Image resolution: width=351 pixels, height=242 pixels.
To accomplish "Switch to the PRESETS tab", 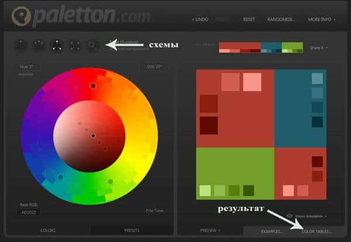I will (x=132, y=230).
